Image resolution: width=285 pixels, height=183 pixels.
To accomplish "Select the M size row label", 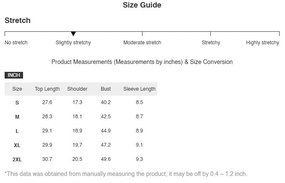I will click(17, 117).
